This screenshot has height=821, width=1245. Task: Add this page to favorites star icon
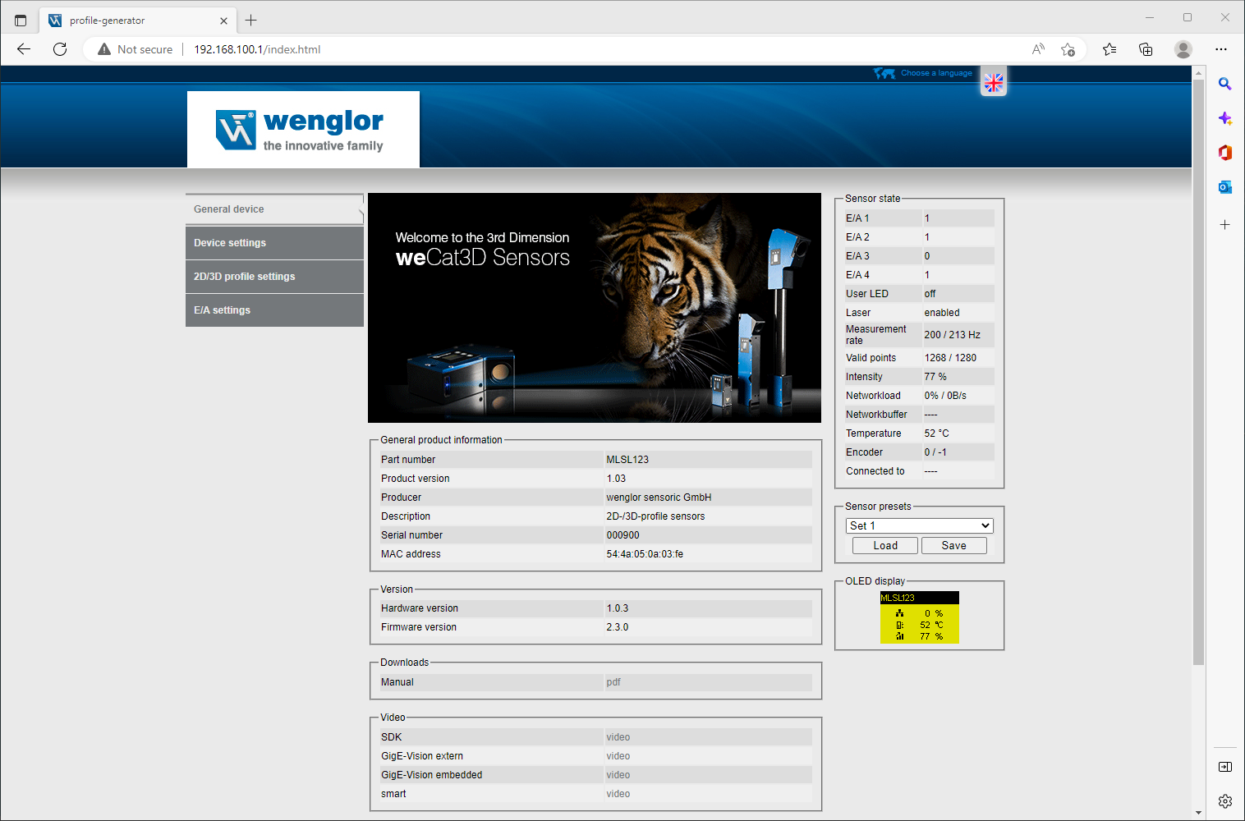pyautogui.click(x=1068, y=49)
